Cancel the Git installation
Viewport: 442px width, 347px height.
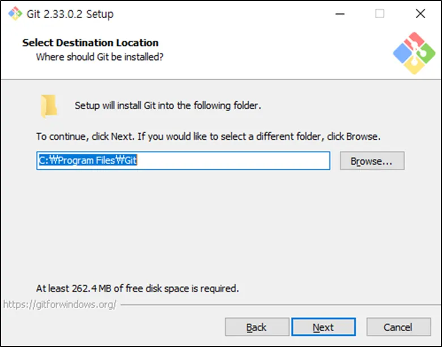[398, 327]
